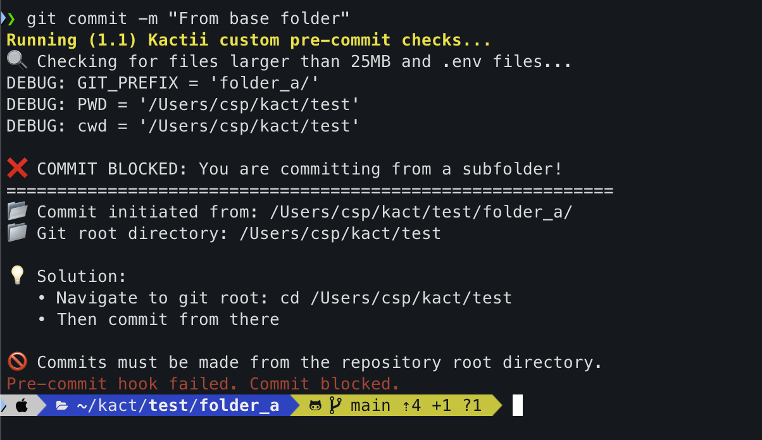The width and height of the screenshot is (762, 440).
Task: Click the red X commit blocked icon
Action: click(x=16, y=169)
